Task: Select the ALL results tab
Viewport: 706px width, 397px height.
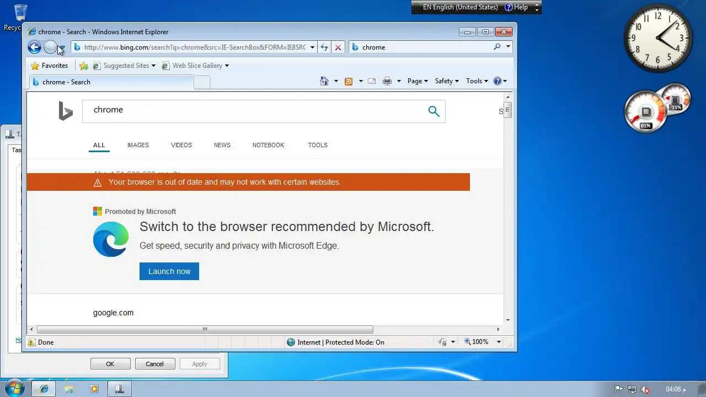Action: [99, 145]
